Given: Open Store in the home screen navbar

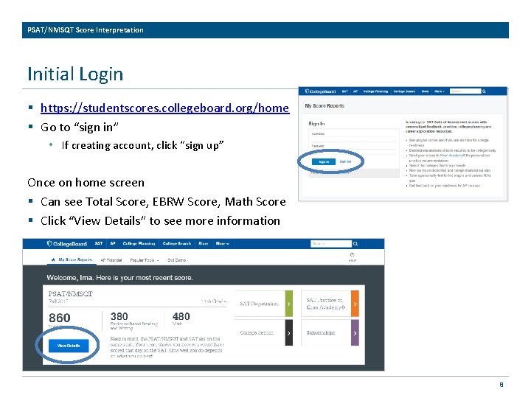Looking at the screenshot, I should pyautogui.click(x=204, y=244).
